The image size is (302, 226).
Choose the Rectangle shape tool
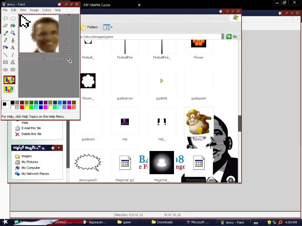tap(6, 62)
